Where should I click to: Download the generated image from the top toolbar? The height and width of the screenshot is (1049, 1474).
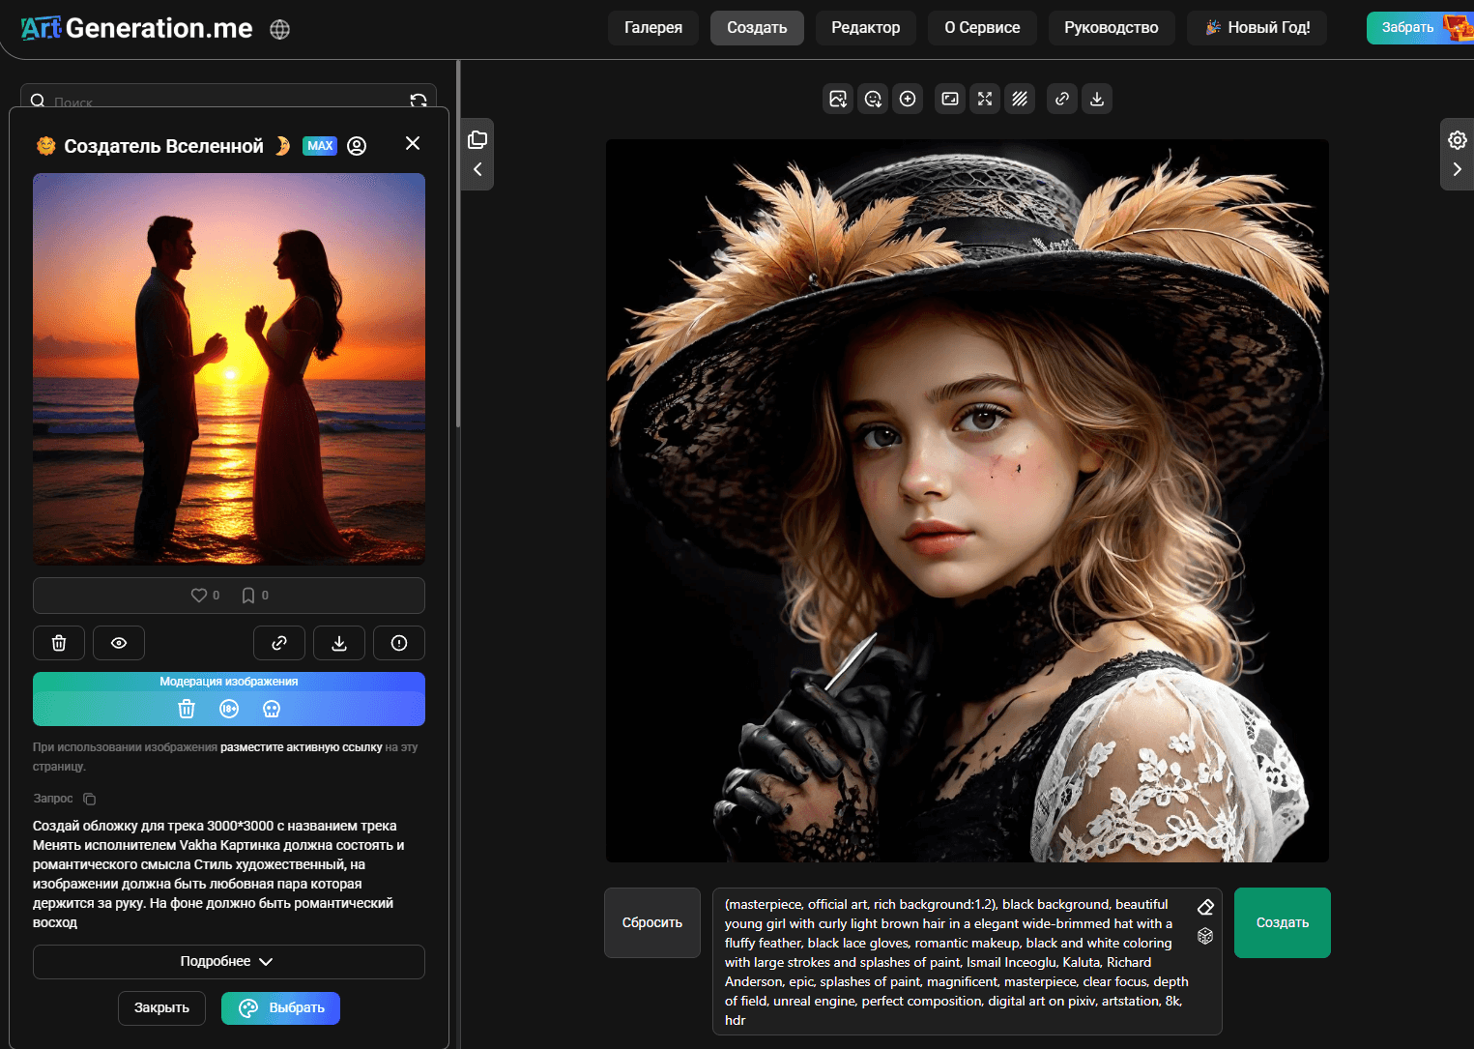click(x=1097, y=99)
